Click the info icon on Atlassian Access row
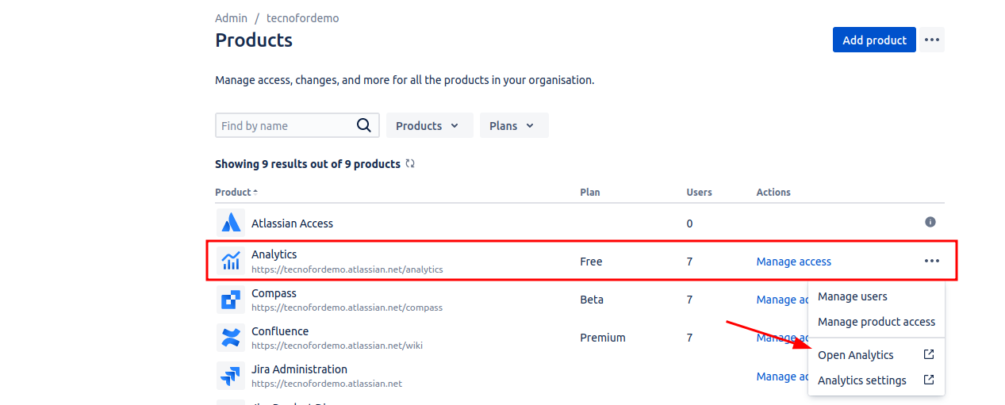The image size is (1005, 405). [930, 223]
